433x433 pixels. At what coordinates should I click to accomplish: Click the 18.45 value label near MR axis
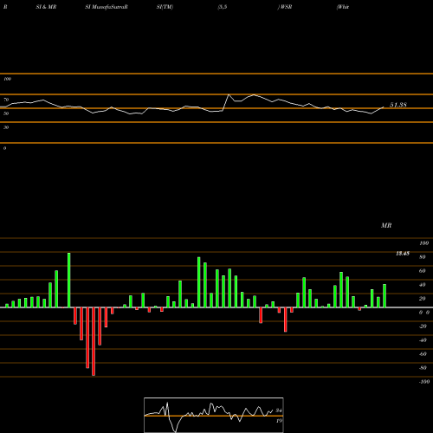pos(403,254)
